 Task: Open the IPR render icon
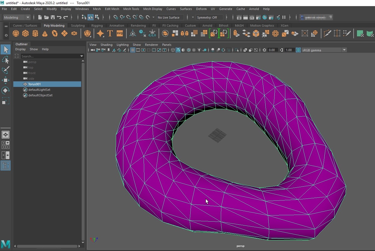(x=252, y=17)
